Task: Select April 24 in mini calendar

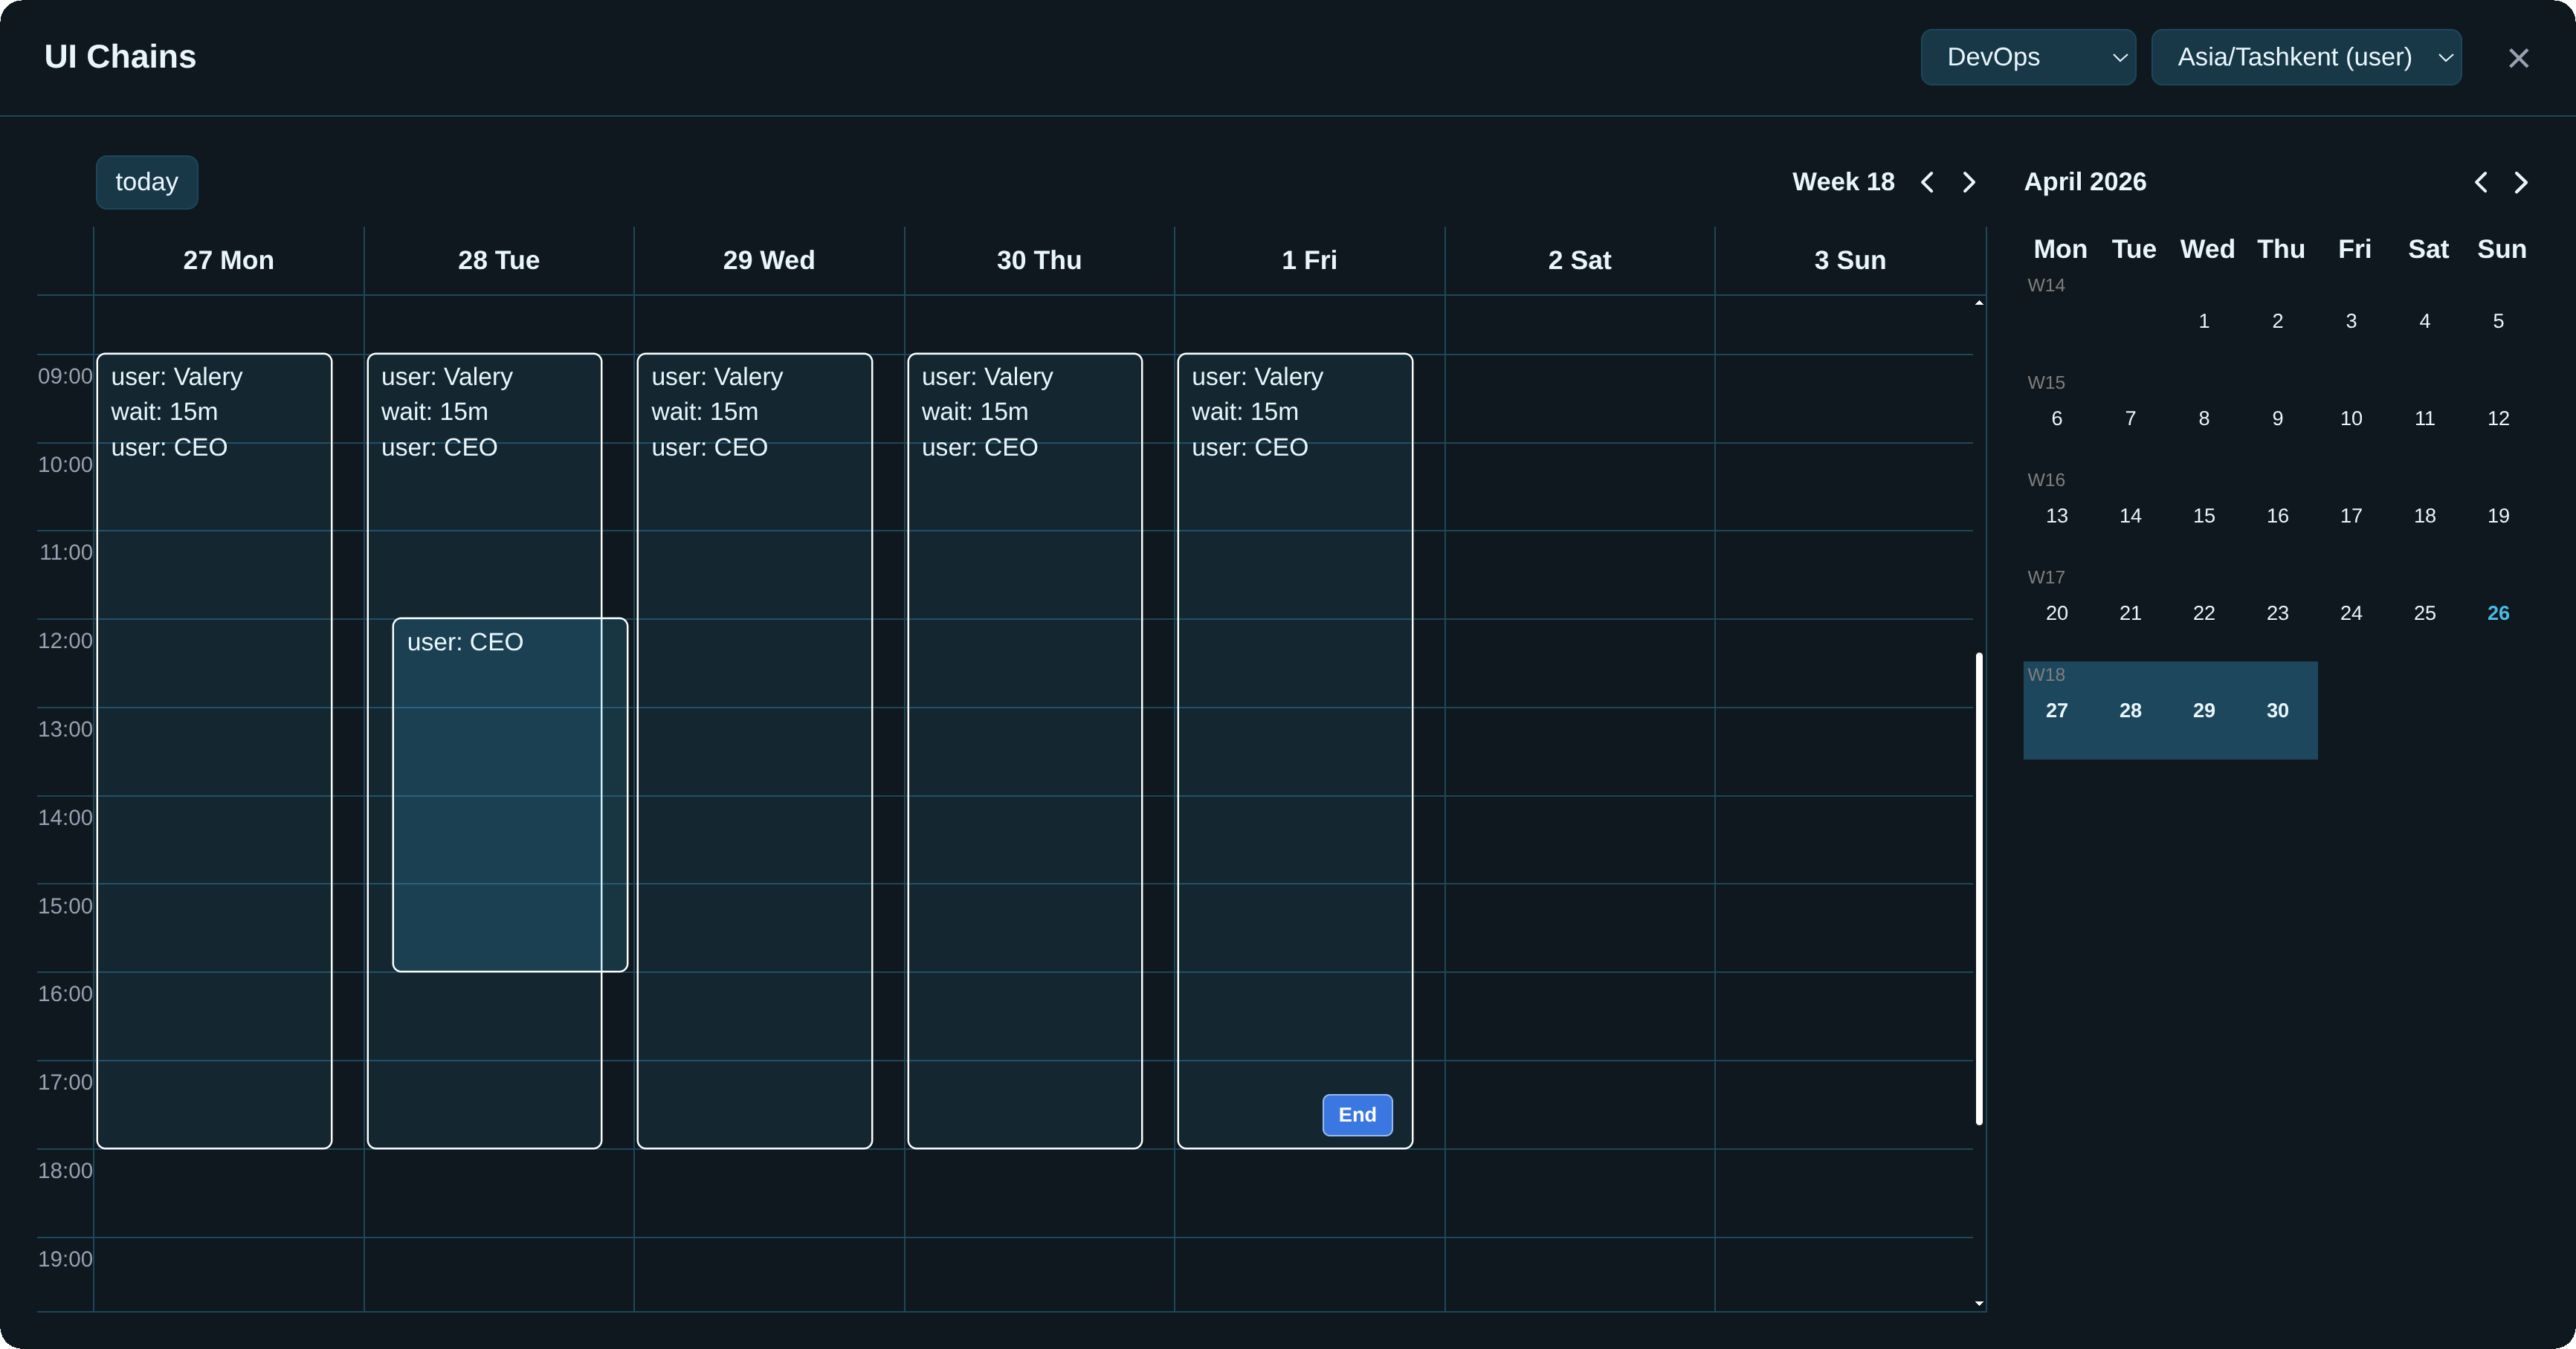Action: (x=2351, y=613)
